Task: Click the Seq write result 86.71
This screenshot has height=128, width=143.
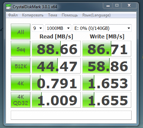Action: pyautogui.click(x=107, y=49)
